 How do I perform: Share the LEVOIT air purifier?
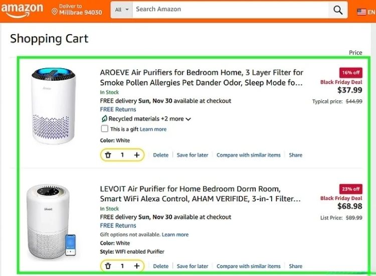(x=295, y=266)
